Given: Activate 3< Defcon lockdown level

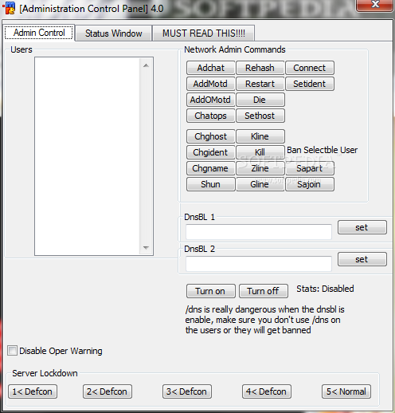Looking at the screenshot, I should point(187,391).
